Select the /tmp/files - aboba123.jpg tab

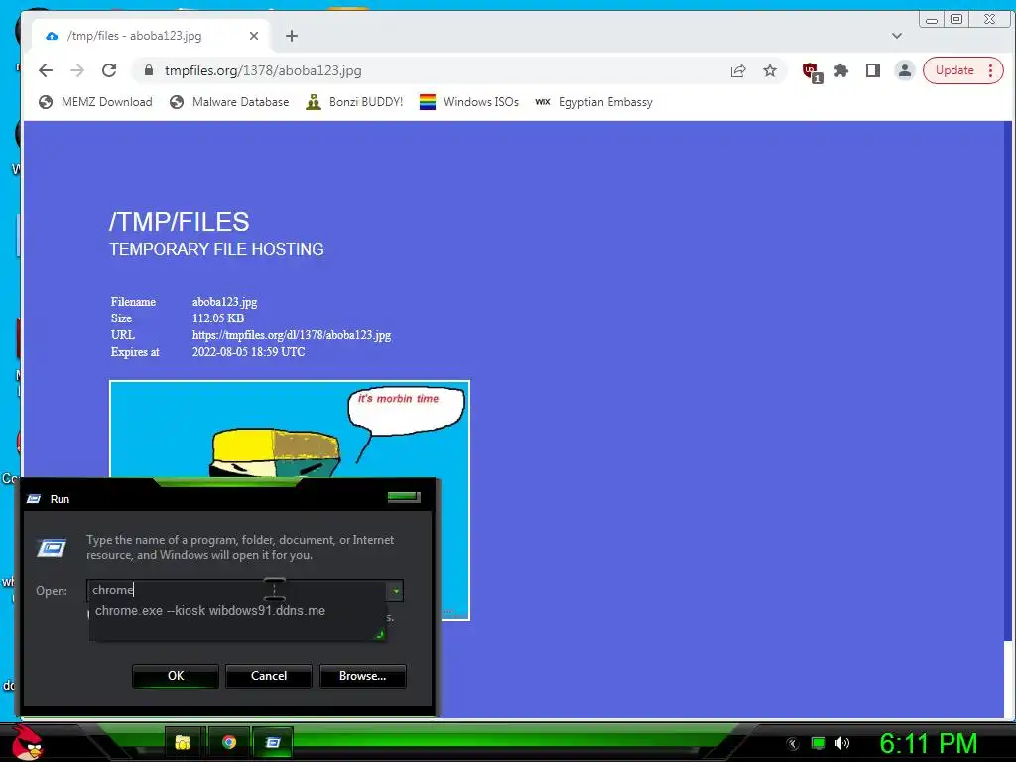[152, 36]
